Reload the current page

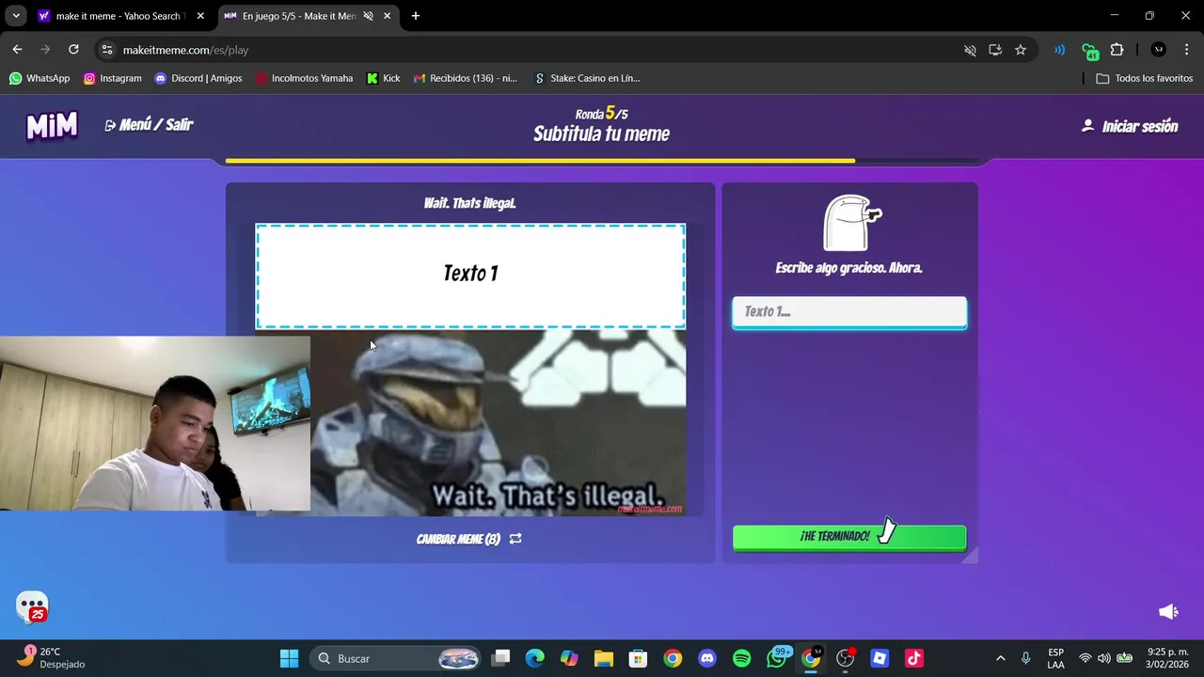point(73,50)
